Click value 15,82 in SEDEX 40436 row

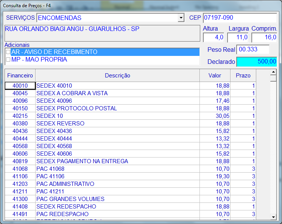tap(215, 131)
